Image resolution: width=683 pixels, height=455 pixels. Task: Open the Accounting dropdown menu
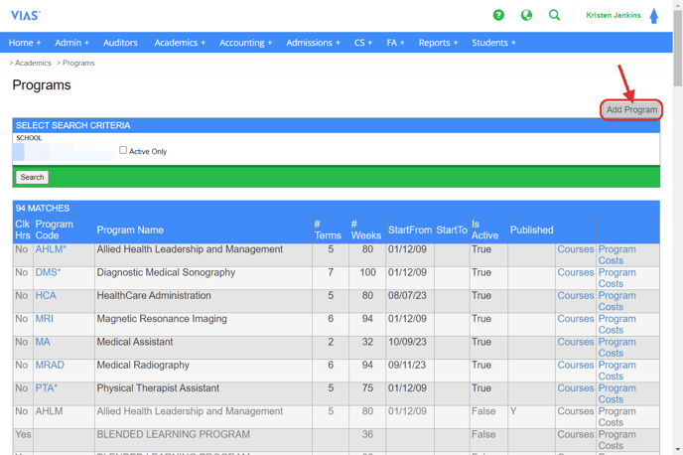[245, 43]
